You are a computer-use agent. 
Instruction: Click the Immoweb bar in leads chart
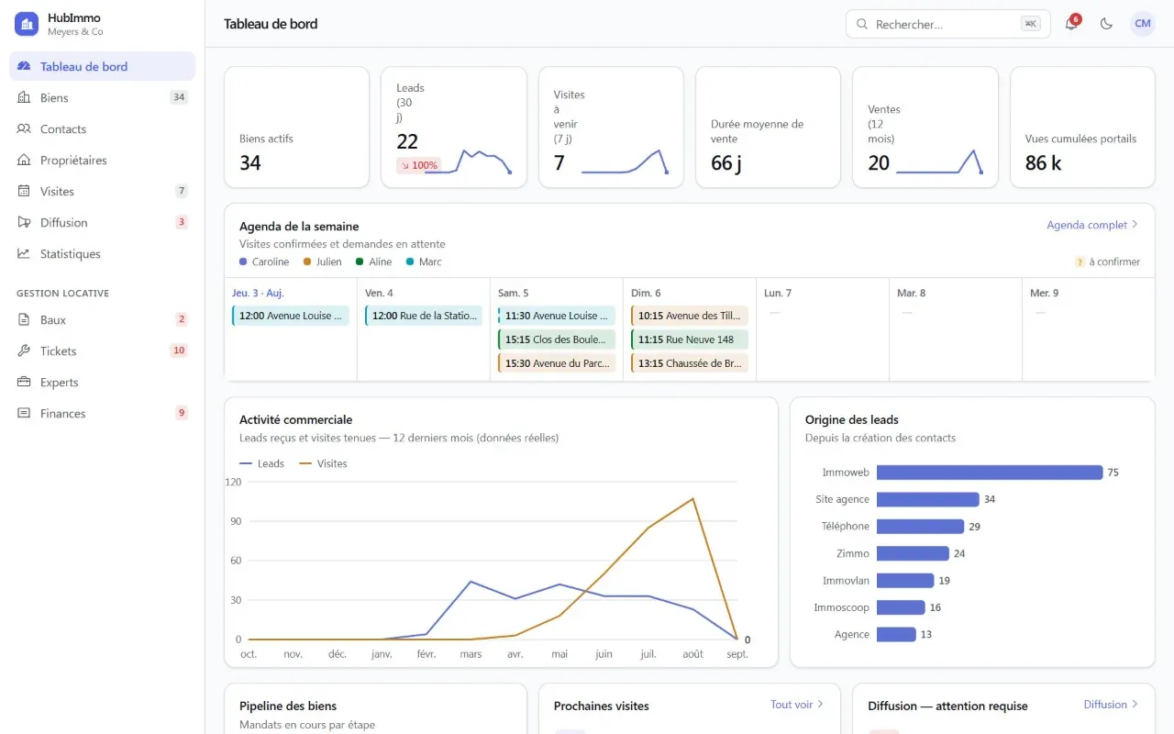pos(990,473)
